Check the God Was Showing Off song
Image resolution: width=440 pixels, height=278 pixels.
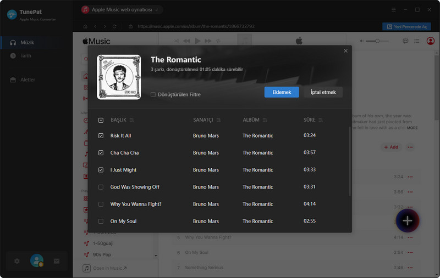tap(101, 187)
